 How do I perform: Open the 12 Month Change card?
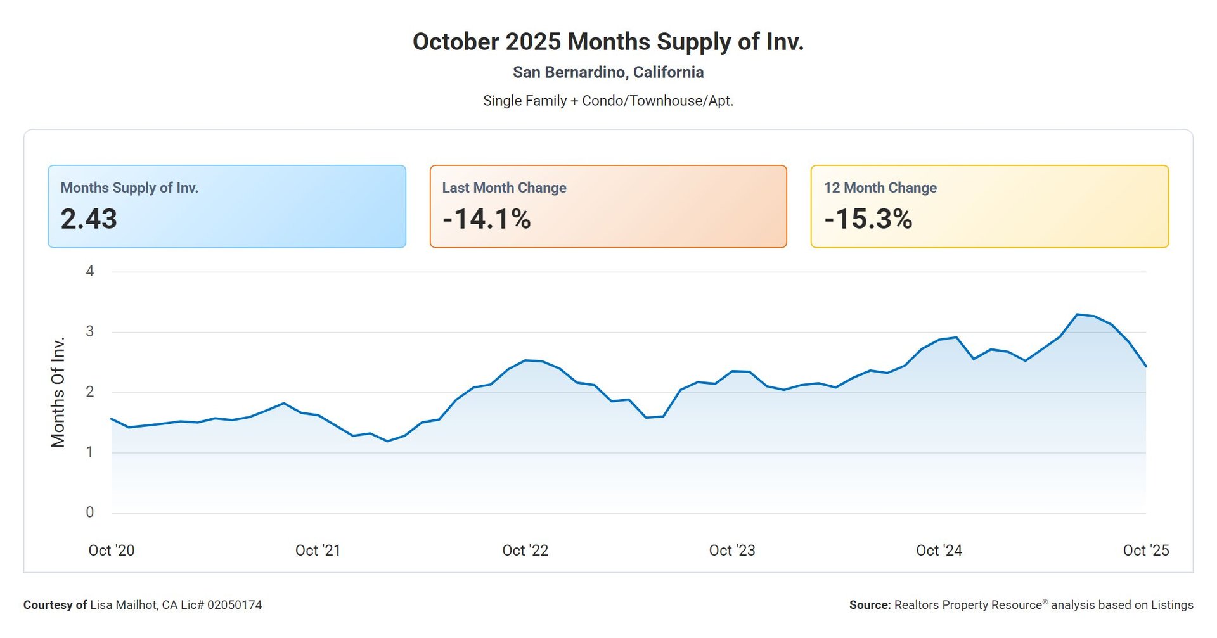[x=989, y=207]
